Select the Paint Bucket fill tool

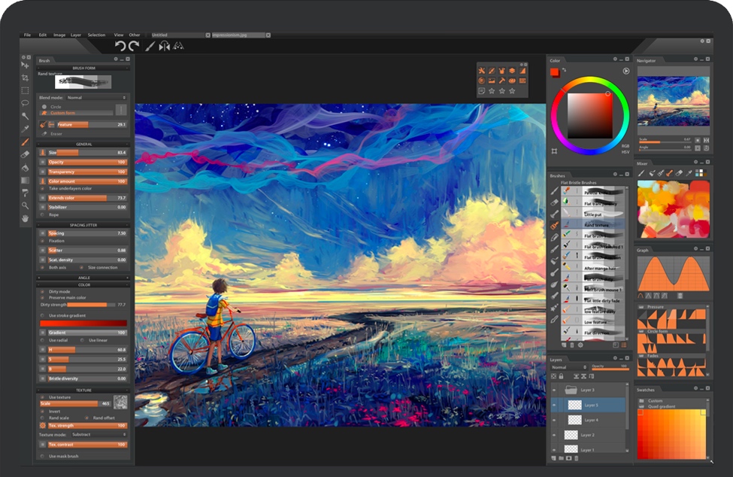pyautogui.click(x=25, y=167)
